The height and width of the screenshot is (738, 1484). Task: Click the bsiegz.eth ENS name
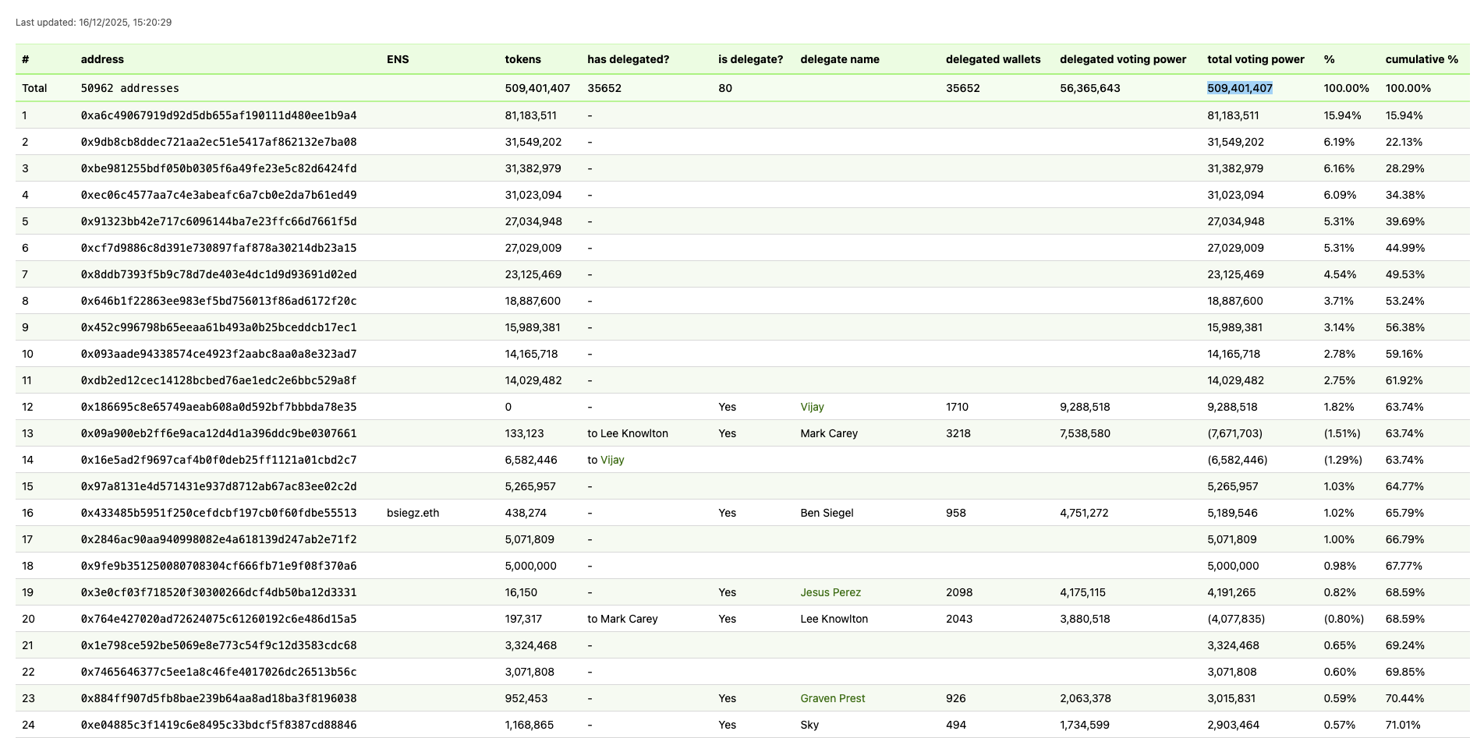click(413, 513)
